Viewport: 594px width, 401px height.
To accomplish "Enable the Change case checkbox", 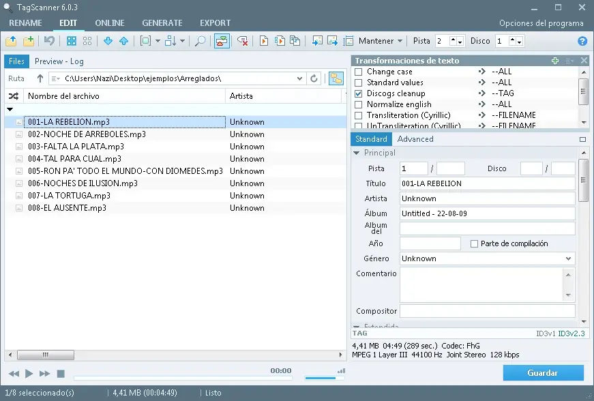I will pyautogui.click(x=358, y=72).
